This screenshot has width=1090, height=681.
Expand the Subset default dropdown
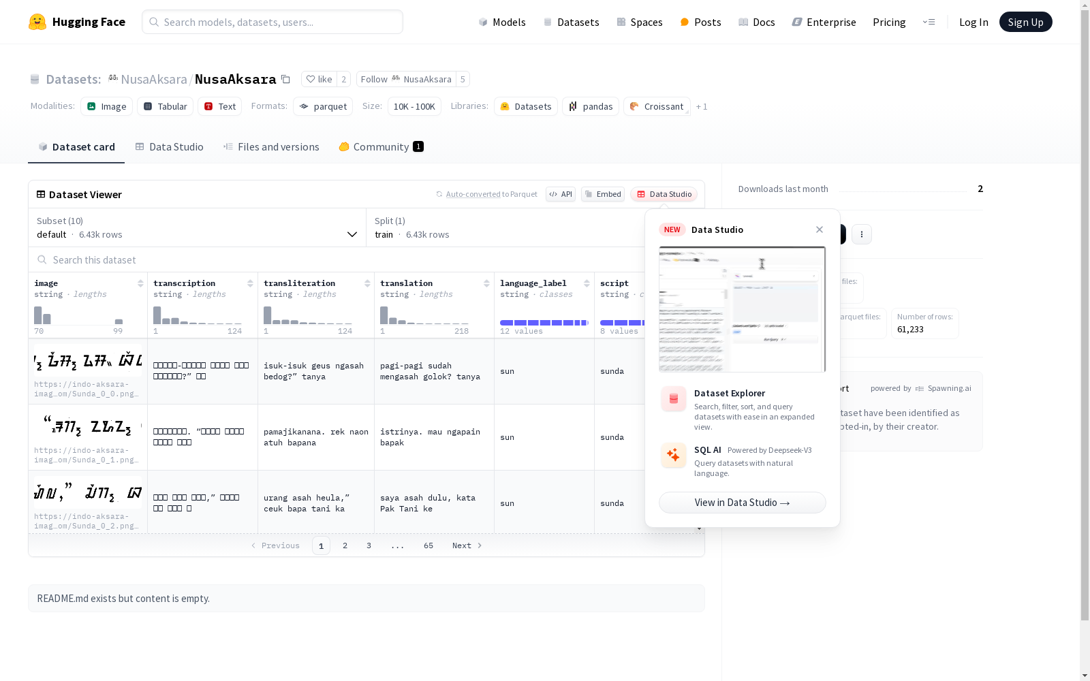[198, 227]
